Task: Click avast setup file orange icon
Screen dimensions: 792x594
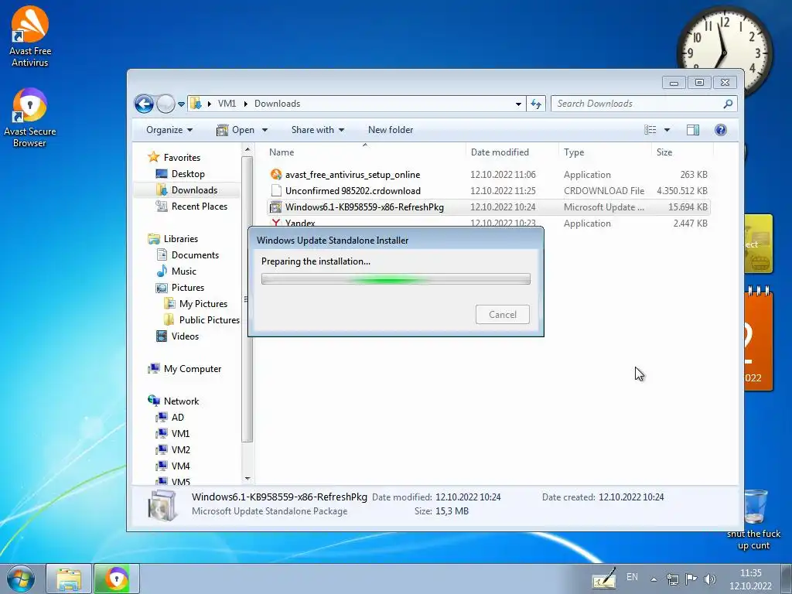Action: click(x=276, y=175)
